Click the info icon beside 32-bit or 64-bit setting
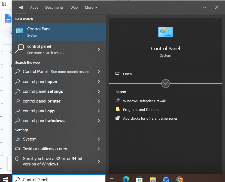The height and width of the screenshot is (182, 225). click(17, 159)
